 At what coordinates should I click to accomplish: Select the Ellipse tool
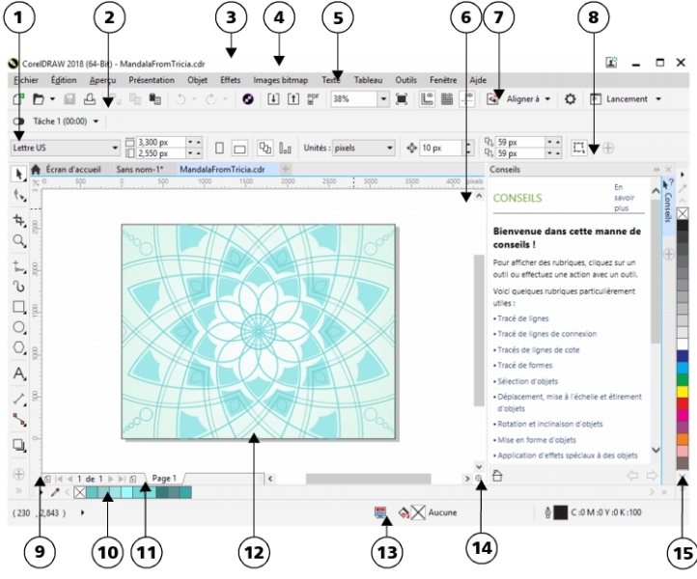tap(18, 328)
